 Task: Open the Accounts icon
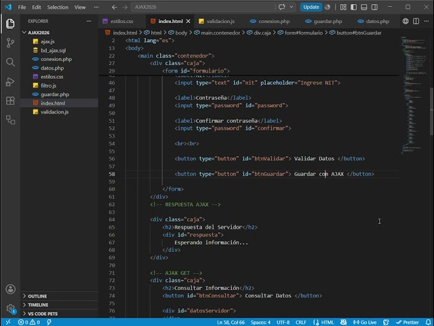pos(11,289)
